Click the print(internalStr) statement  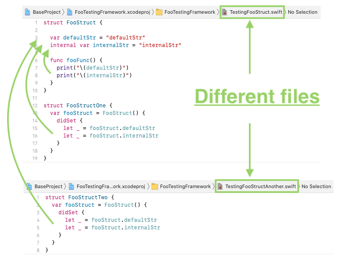click(x=94, y=75)
